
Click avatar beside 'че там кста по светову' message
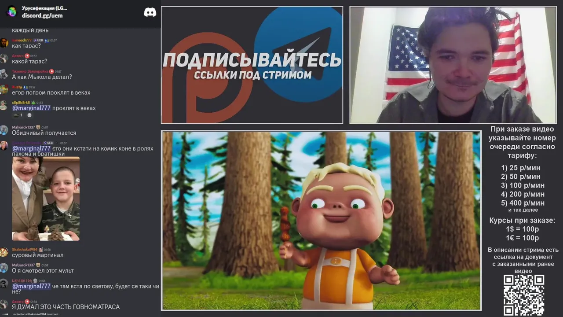coord(4,284)
